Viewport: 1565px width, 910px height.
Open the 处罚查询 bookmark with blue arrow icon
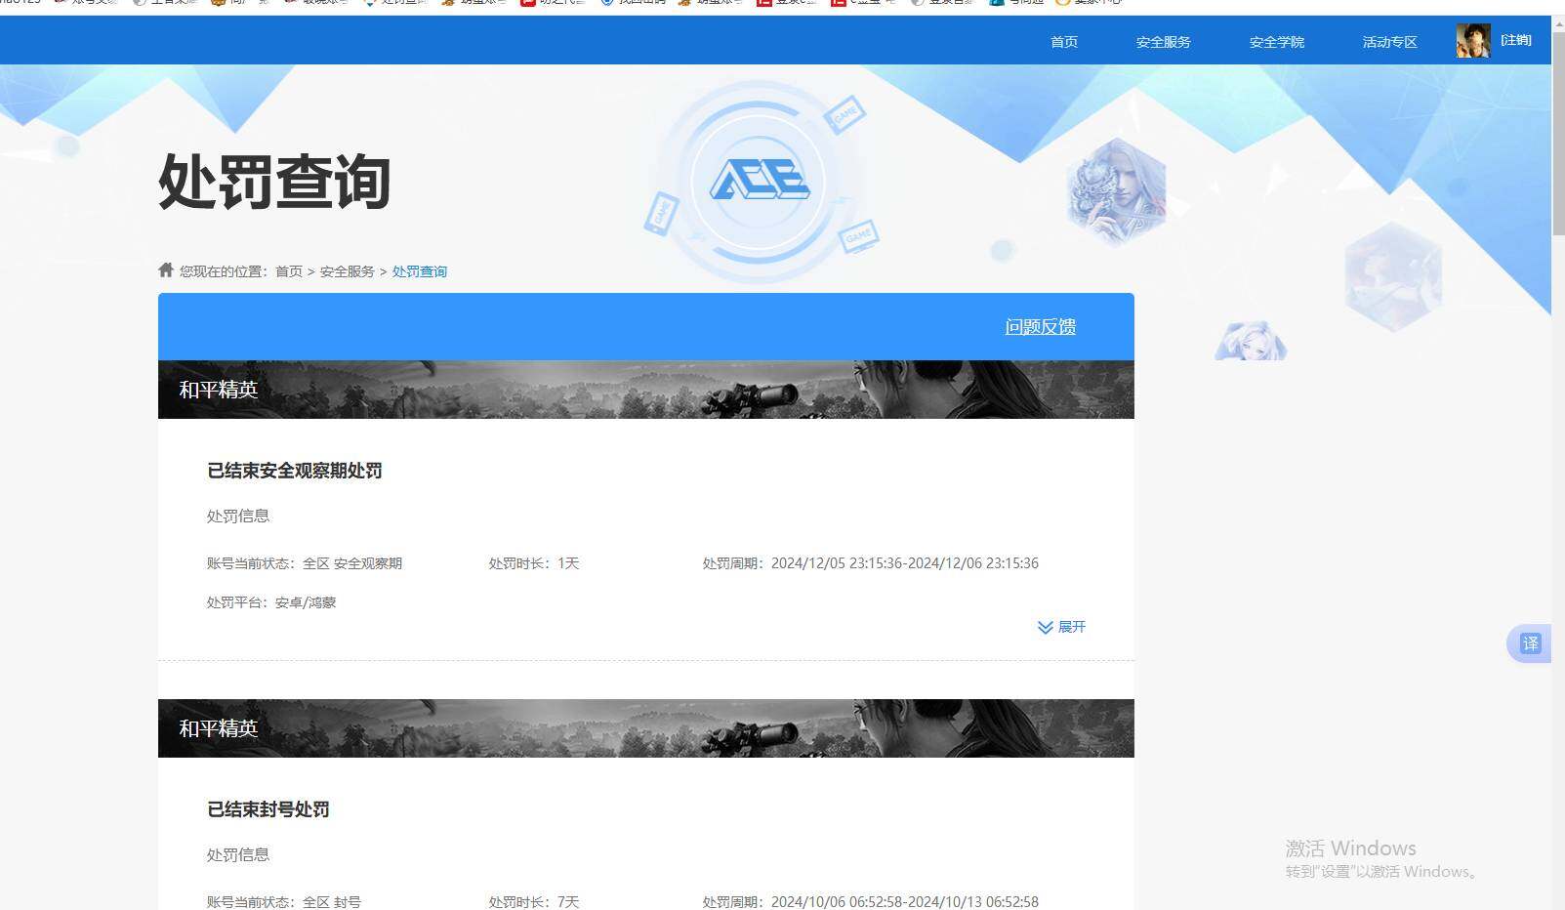(x=395, y=3)
